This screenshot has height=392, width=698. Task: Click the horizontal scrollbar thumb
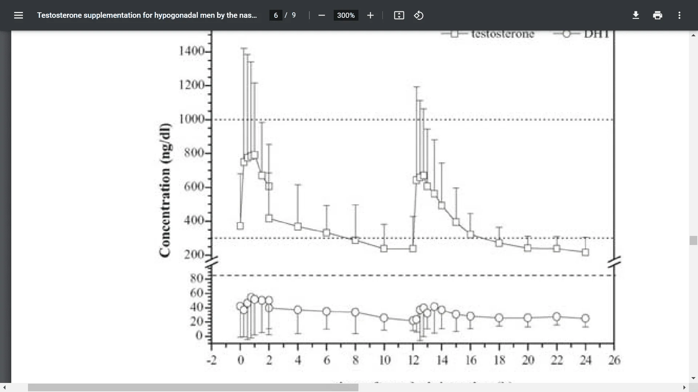click(193, 388)
